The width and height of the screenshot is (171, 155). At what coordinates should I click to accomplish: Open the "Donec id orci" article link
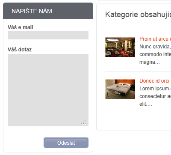(155, 81)
